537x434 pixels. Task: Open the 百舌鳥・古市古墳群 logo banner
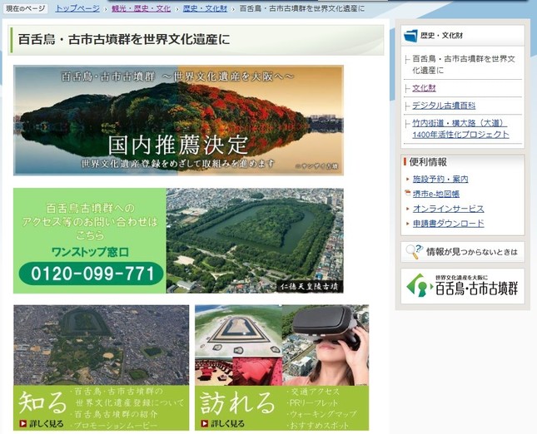click(x=462, y=286)
